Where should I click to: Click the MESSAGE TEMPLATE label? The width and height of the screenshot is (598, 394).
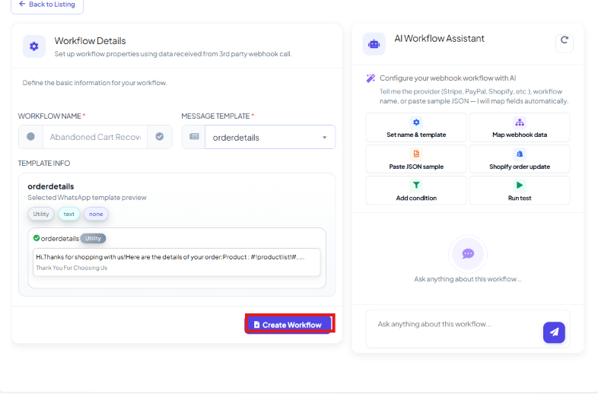215,116
